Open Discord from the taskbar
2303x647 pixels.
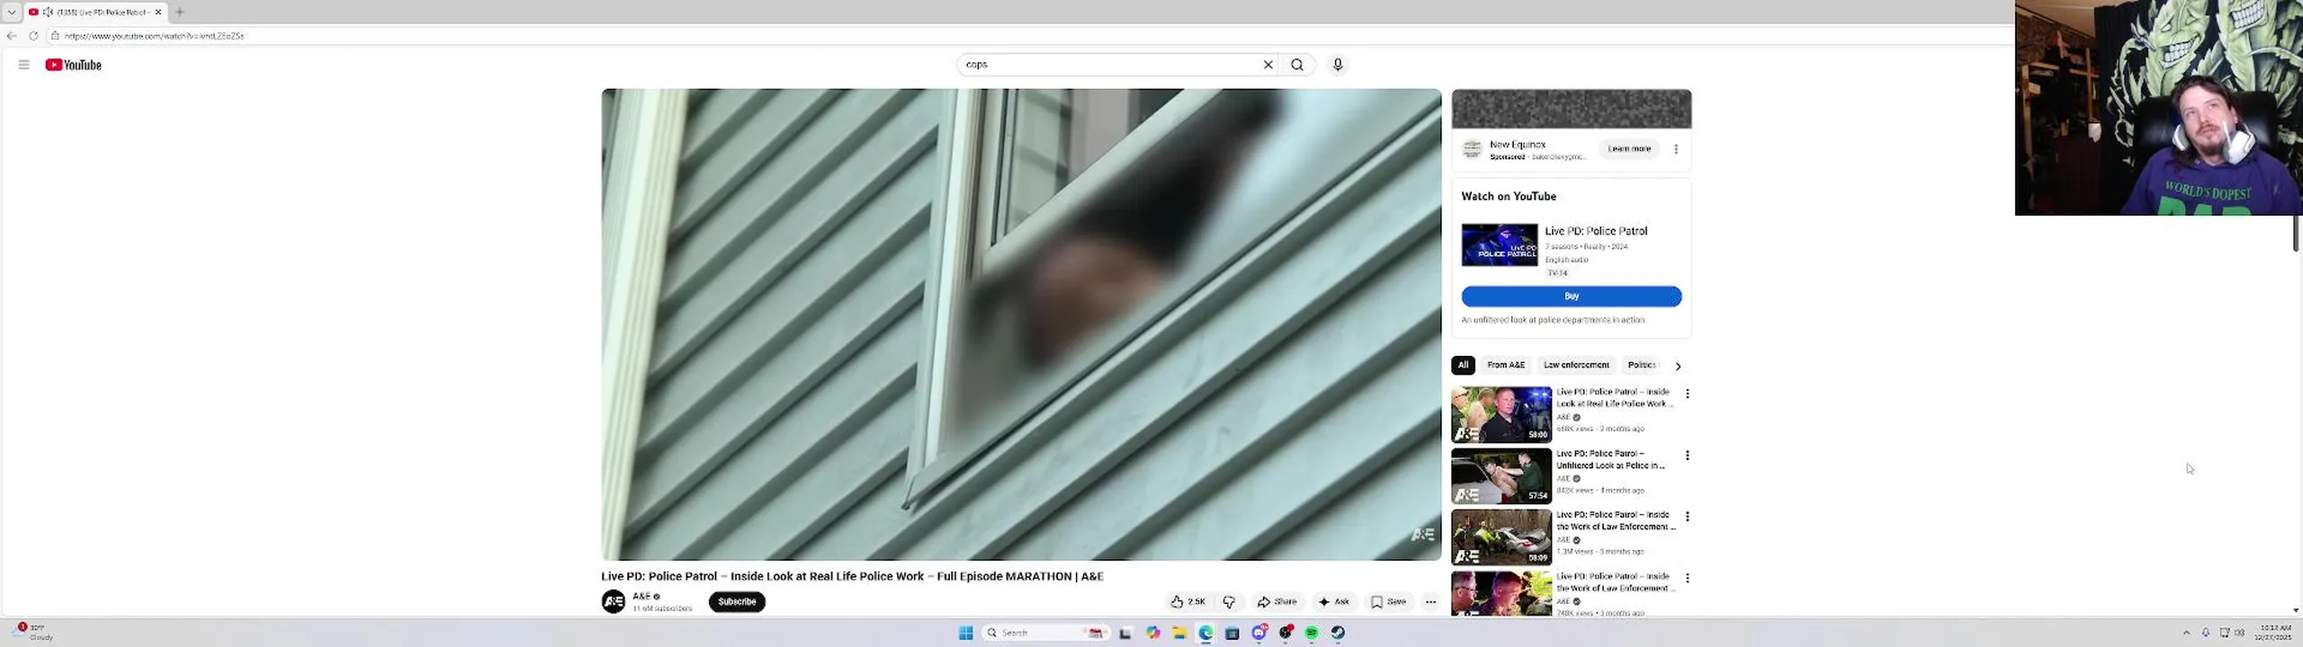(1259, 633)
